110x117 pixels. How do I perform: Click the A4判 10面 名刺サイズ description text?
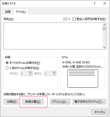pos(83,67)
